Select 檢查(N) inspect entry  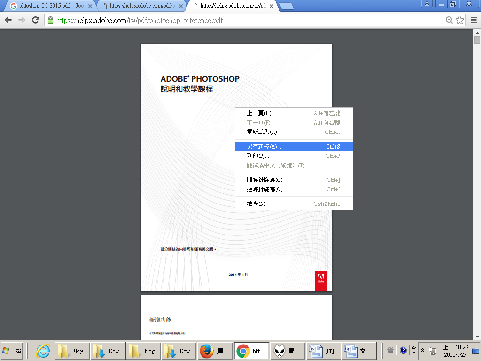[294, 204]
